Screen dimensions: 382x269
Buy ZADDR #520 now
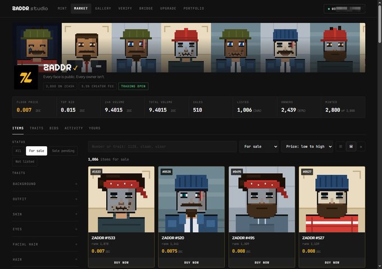point(192,262)
